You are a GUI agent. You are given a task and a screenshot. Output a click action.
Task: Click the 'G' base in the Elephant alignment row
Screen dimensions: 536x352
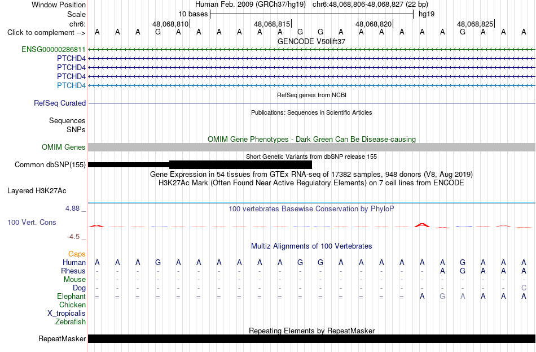[x=442, y=297]
